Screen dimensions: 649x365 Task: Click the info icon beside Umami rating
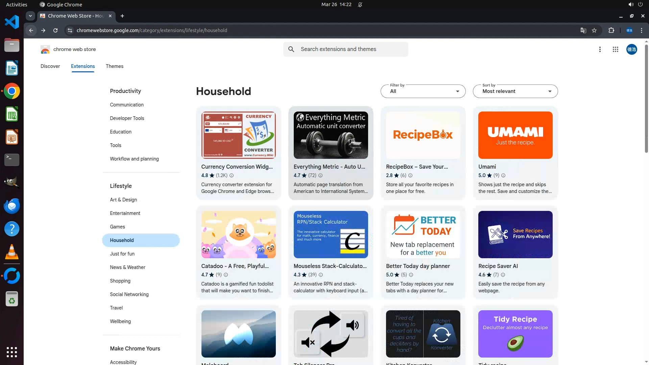[x=503, y=175]
